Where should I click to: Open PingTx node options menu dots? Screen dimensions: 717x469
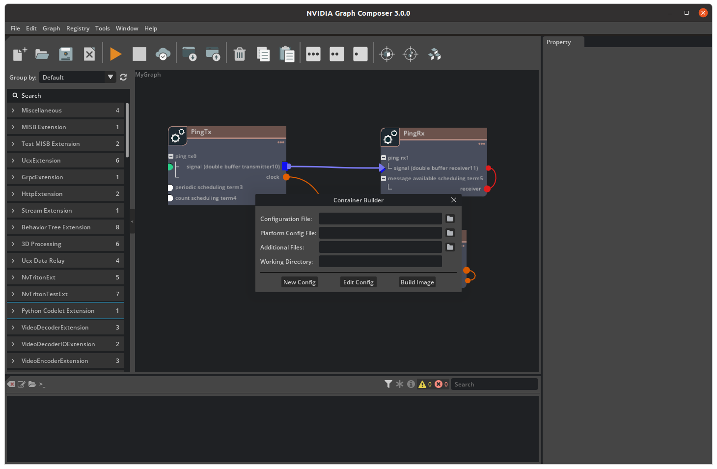pos(281,142)
